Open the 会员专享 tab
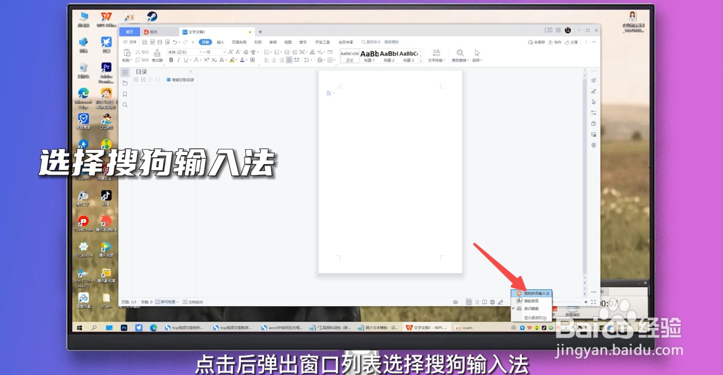The width and height of the screenshot is (723, 375). (x=346, y=42)
